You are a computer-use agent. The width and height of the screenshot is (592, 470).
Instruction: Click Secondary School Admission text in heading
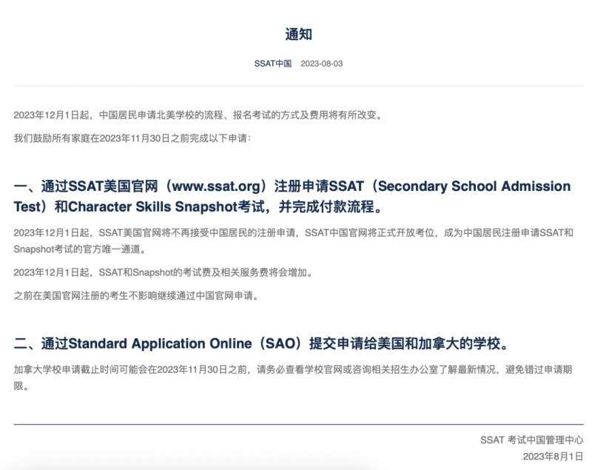[x=474, y=186]
